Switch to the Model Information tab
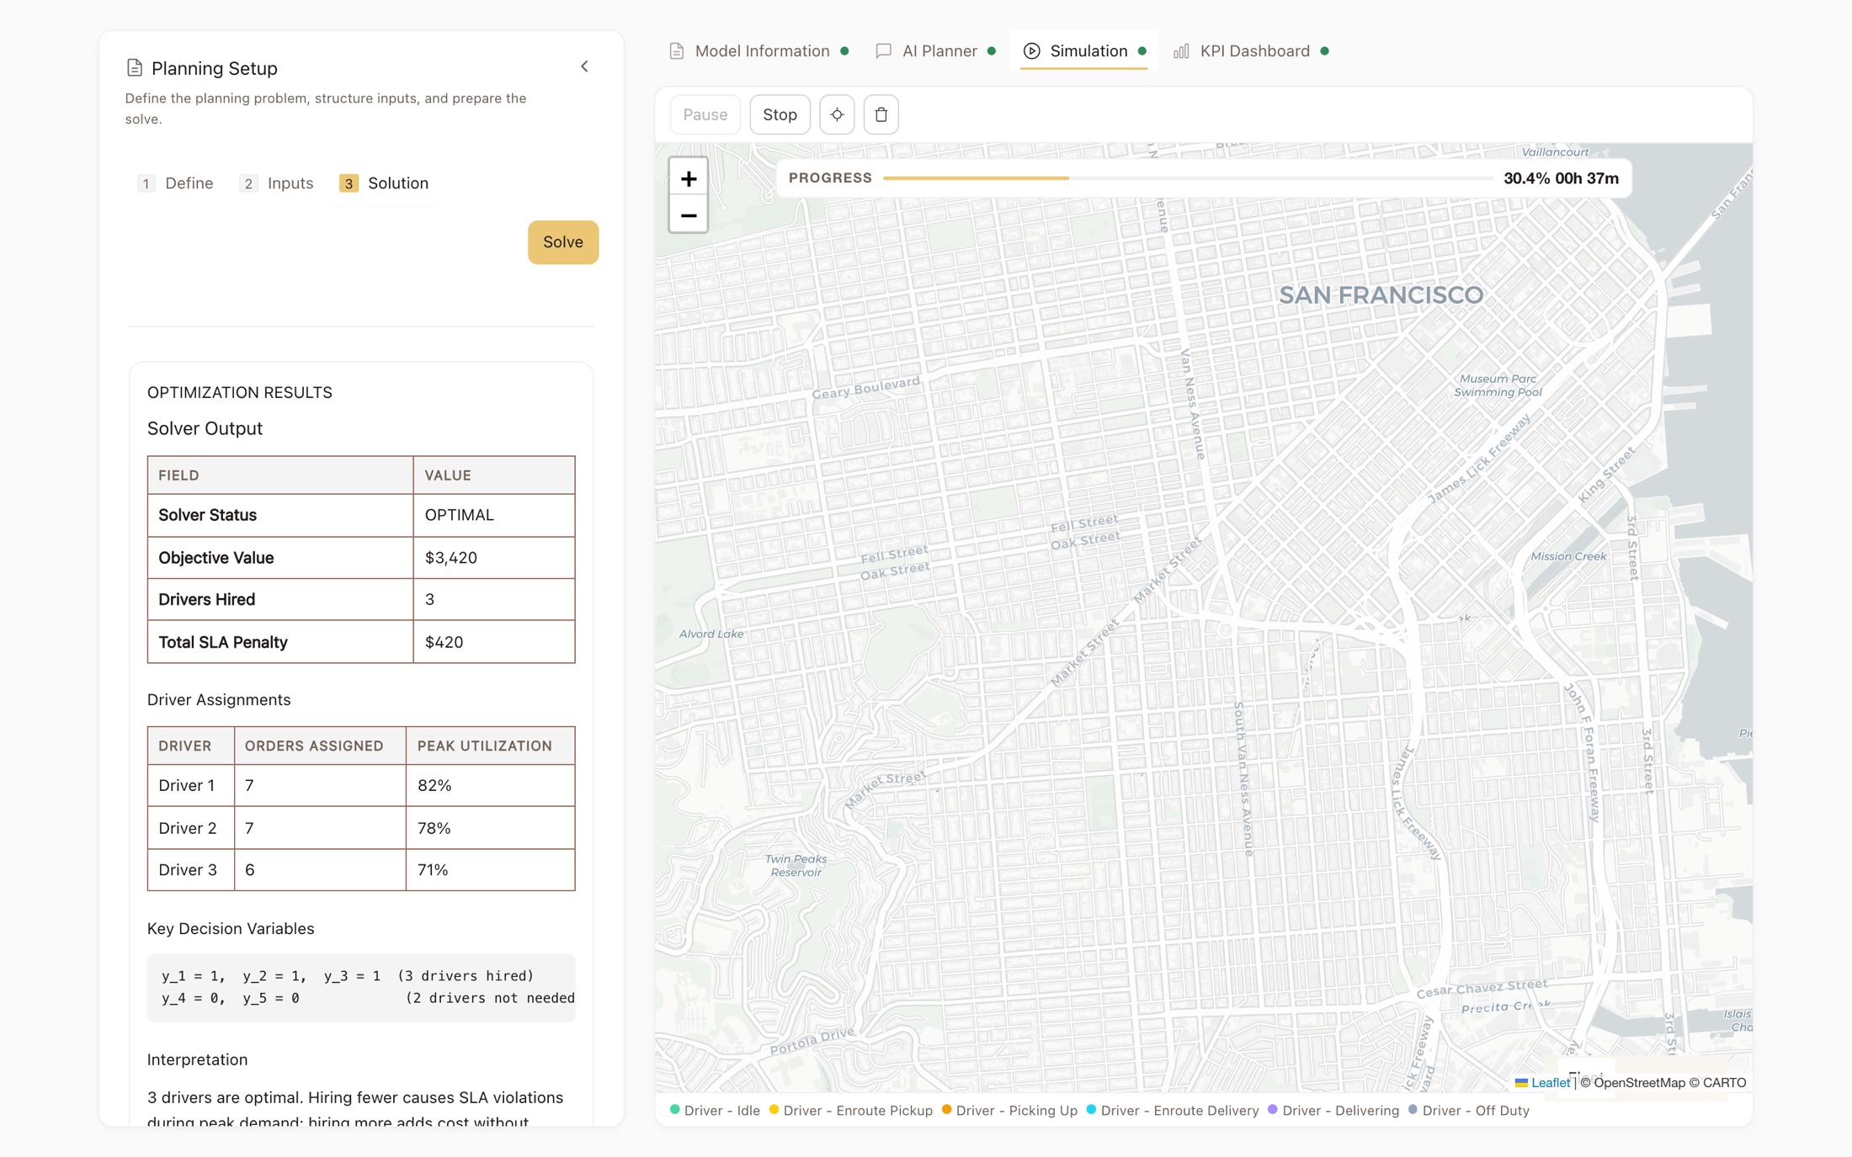The image size is (1852, 1157). click(x=758, y=51)
